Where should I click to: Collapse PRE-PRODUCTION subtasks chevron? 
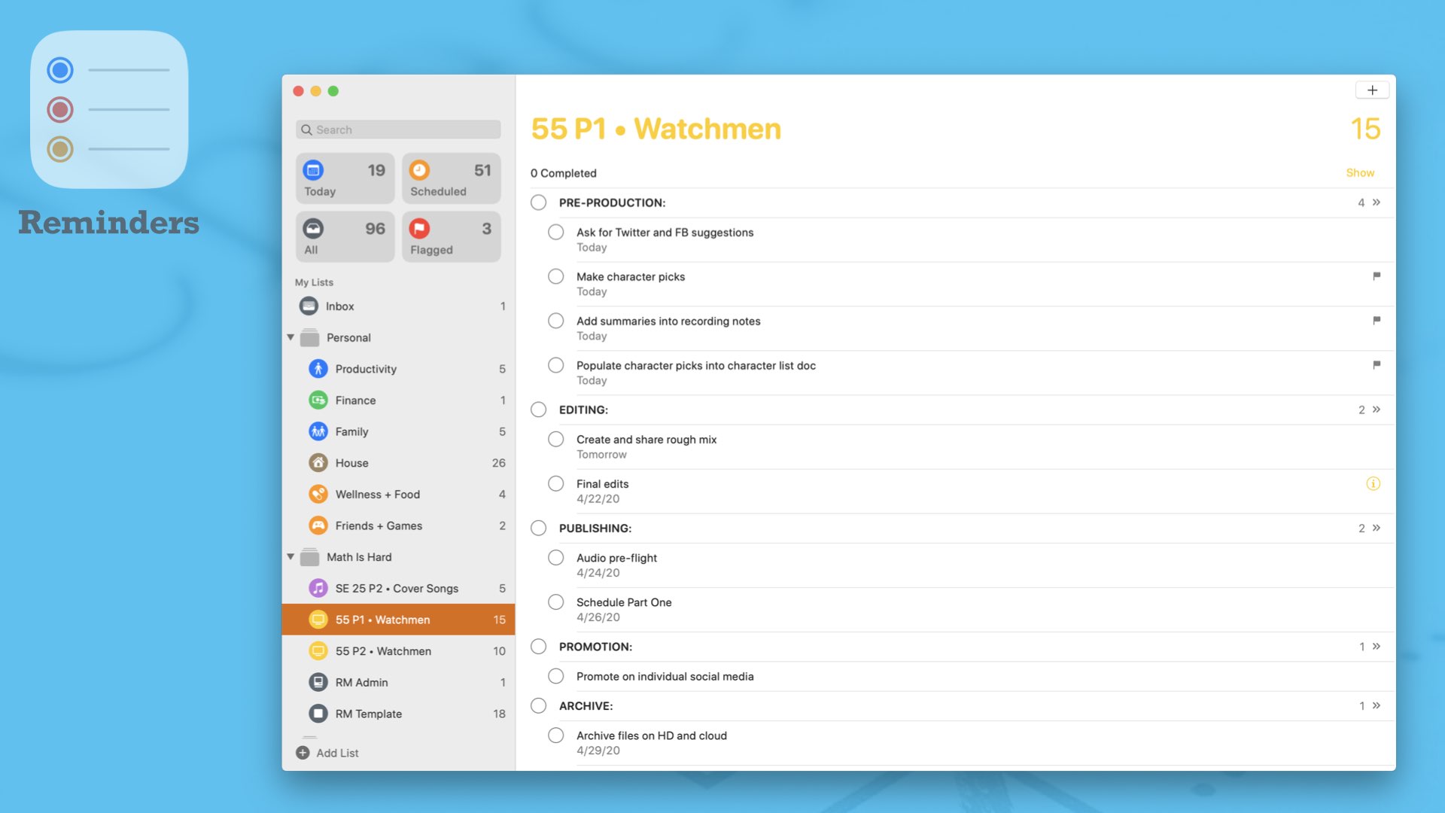tap(1377, 202)
